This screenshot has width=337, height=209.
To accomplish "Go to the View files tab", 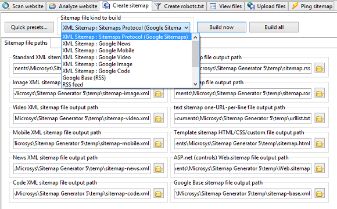I will point(226,6).
